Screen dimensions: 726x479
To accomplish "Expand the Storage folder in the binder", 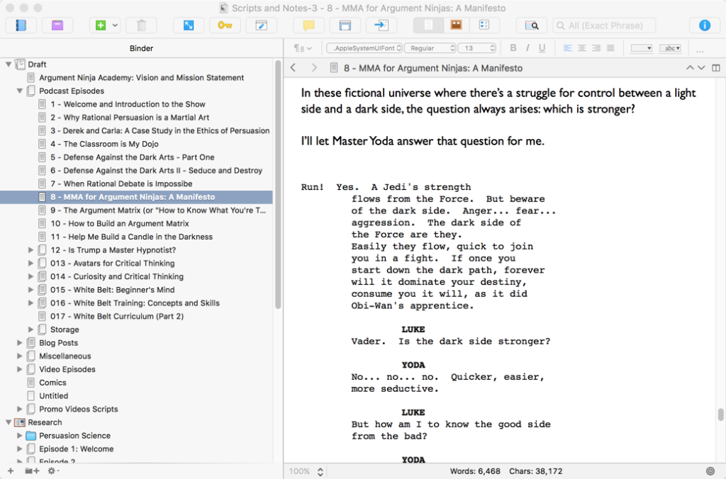I will (31, 330).
